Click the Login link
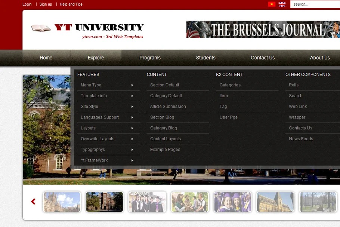Image resolution: width=340 pixels, height=227 pixels. [x=27, y=4]
